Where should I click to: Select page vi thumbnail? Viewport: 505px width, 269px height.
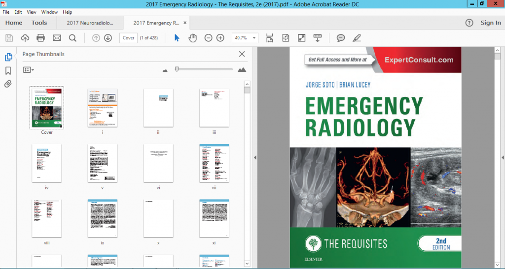158,163
